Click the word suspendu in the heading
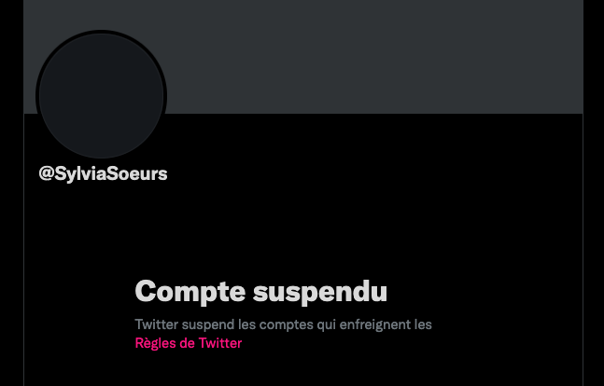Screen dimensions: 604x386 click(320, 293)
